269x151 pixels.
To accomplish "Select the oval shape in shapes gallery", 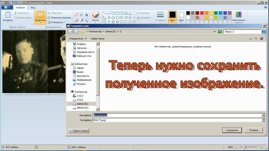I will click(x=113, y=13).
